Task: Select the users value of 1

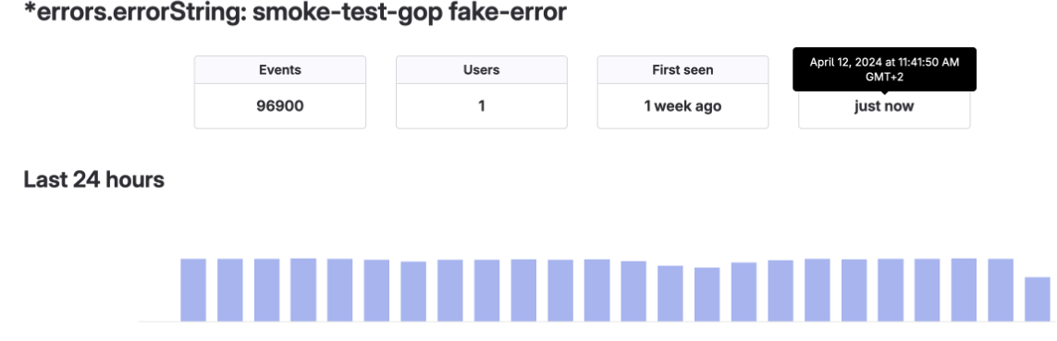Action: 481,106
